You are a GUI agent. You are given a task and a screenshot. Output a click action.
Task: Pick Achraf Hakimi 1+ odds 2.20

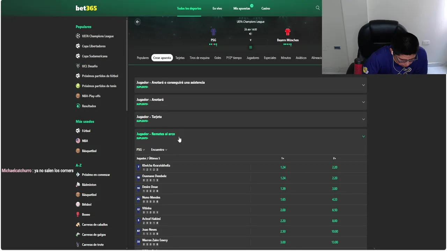[x=283, y=221]
